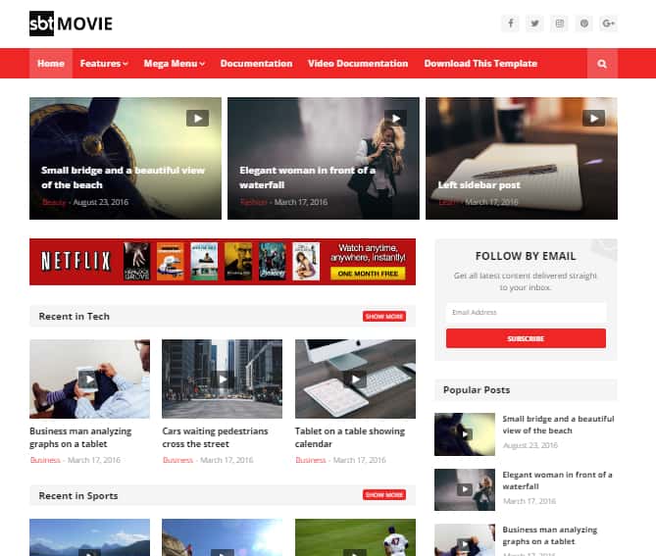The height and width of the screenshot is (556, 656).
Task: Click the Email Address input field
Action: (x=526, y=312)
